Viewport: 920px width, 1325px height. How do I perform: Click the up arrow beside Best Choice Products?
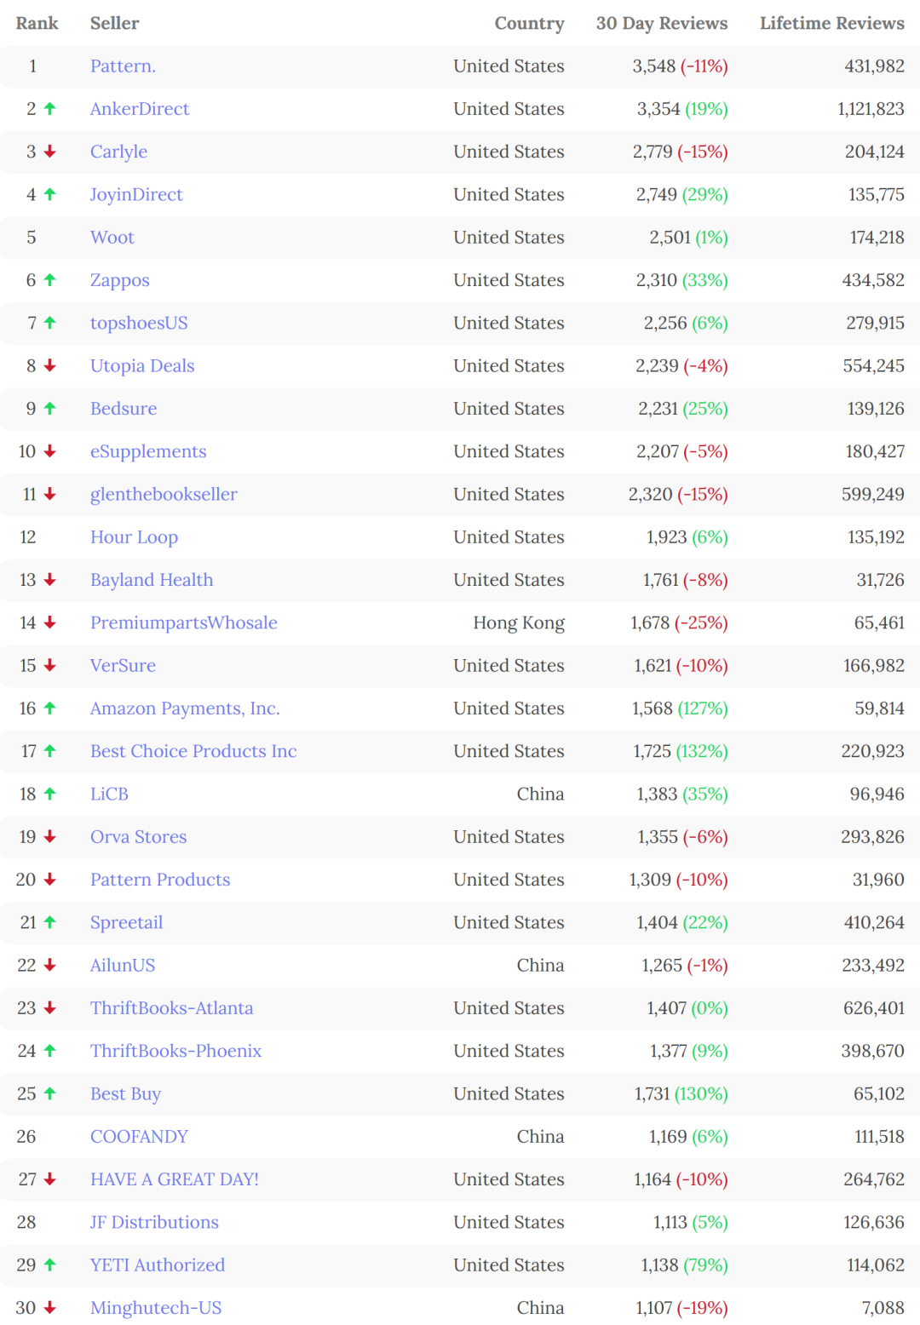coord(49,751)
